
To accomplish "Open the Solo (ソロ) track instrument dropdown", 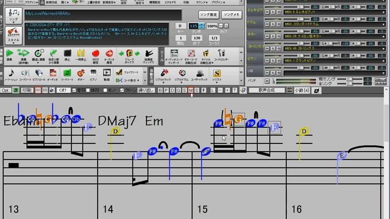I will point(384,73).
